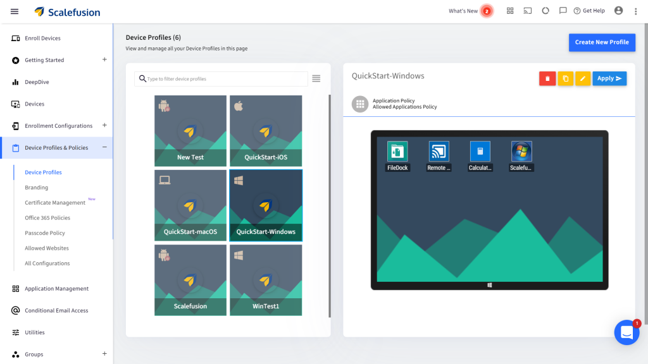The height and width of the screenshot is (364, 648).
Task: Click Windows home button on preview tablet
Action: point(489,285)
